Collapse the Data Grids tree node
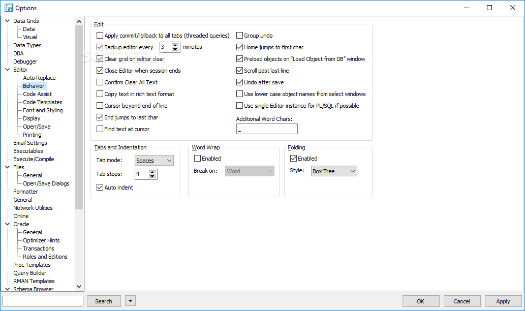This screenshot has height=311, width=525. click(x=7, y=21)
